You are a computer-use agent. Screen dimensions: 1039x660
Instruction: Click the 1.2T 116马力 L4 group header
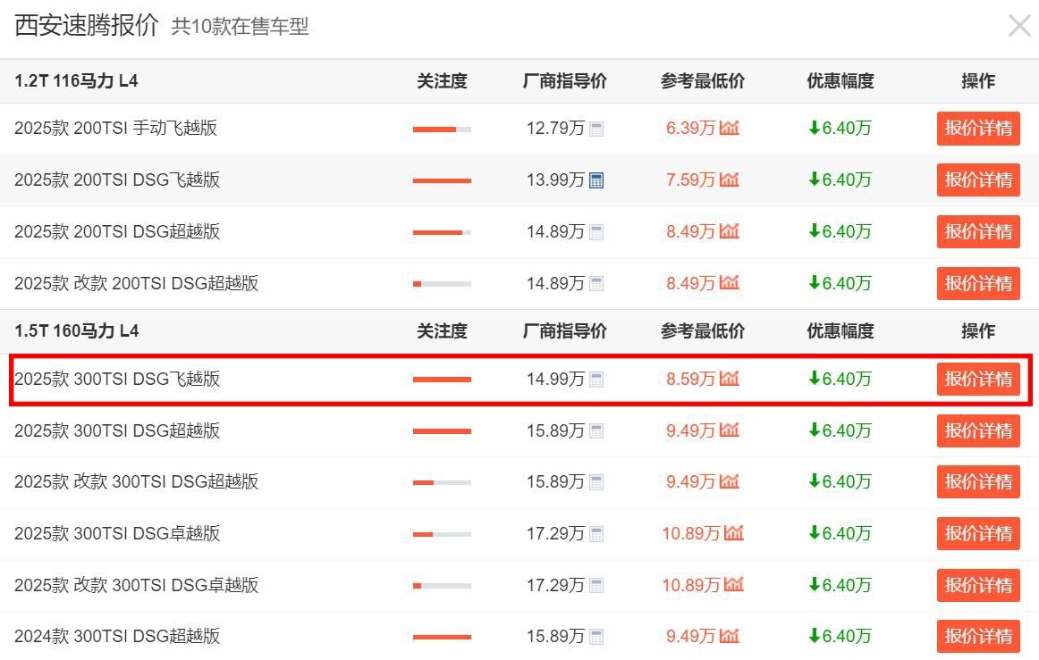click(76, 80)
